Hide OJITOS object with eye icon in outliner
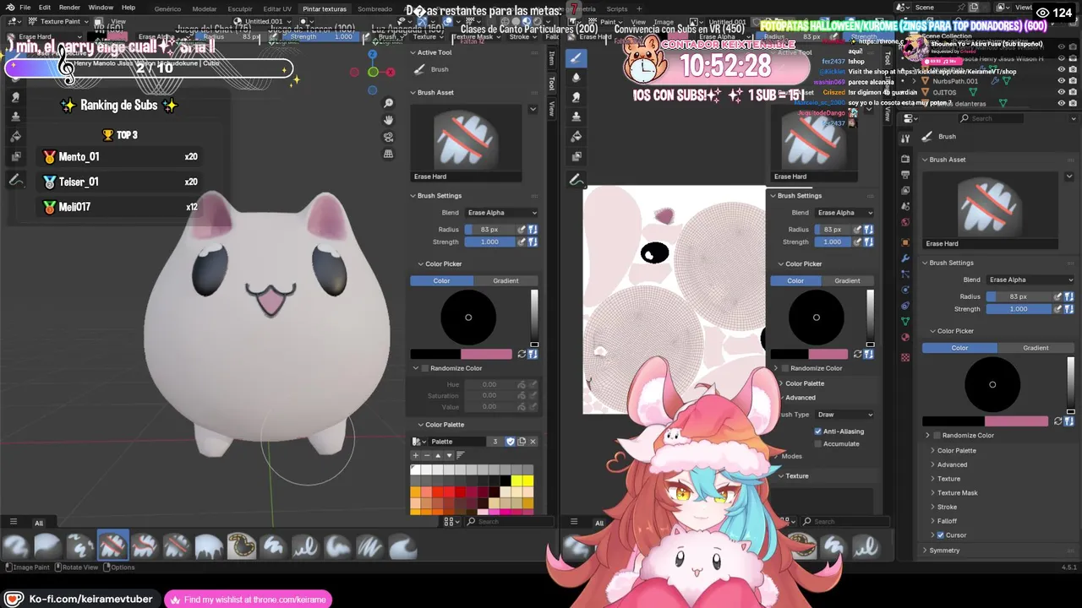 1062,92
